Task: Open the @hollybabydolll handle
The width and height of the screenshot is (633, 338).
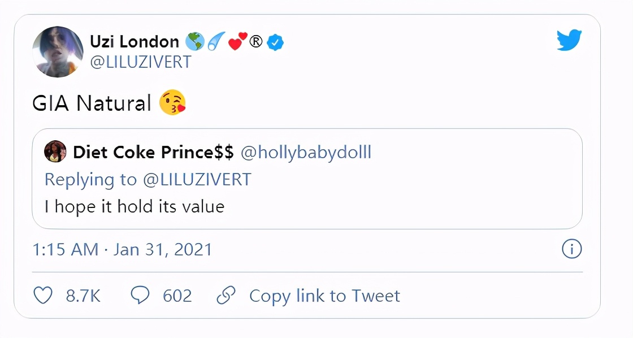Action: tap(306, 152)
